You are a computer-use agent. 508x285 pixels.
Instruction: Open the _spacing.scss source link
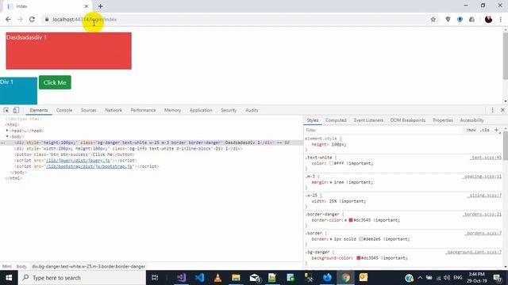point(482,177)
